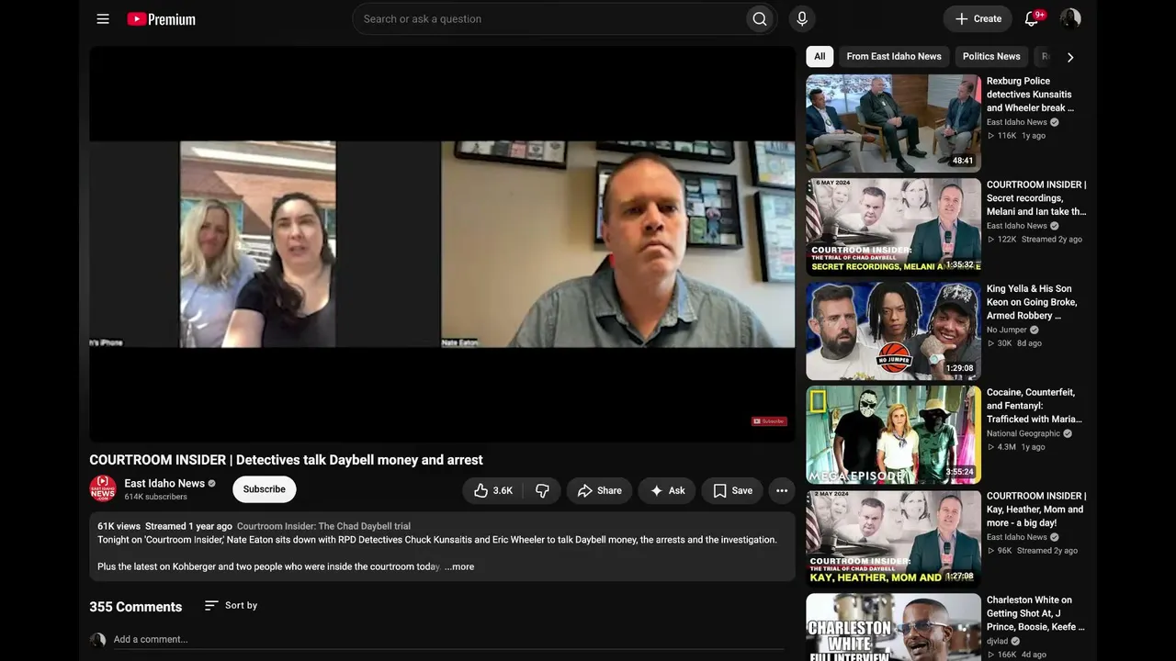Expand description with ...more

point(459,566)
